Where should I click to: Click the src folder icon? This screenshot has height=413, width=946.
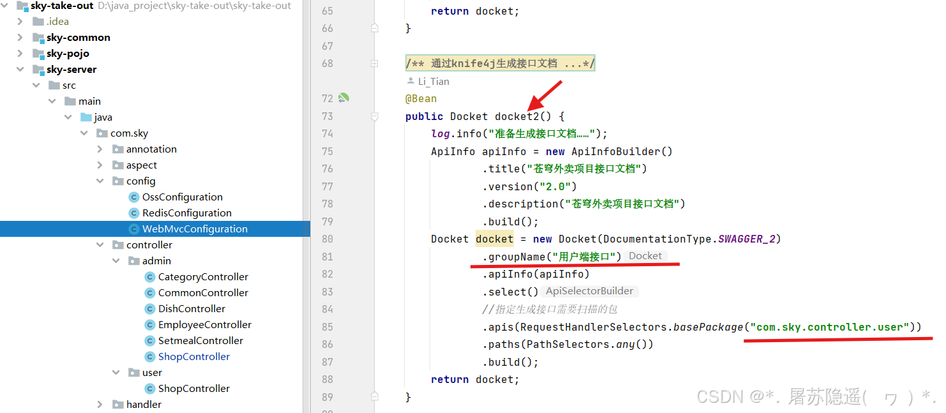pos(54,86)
